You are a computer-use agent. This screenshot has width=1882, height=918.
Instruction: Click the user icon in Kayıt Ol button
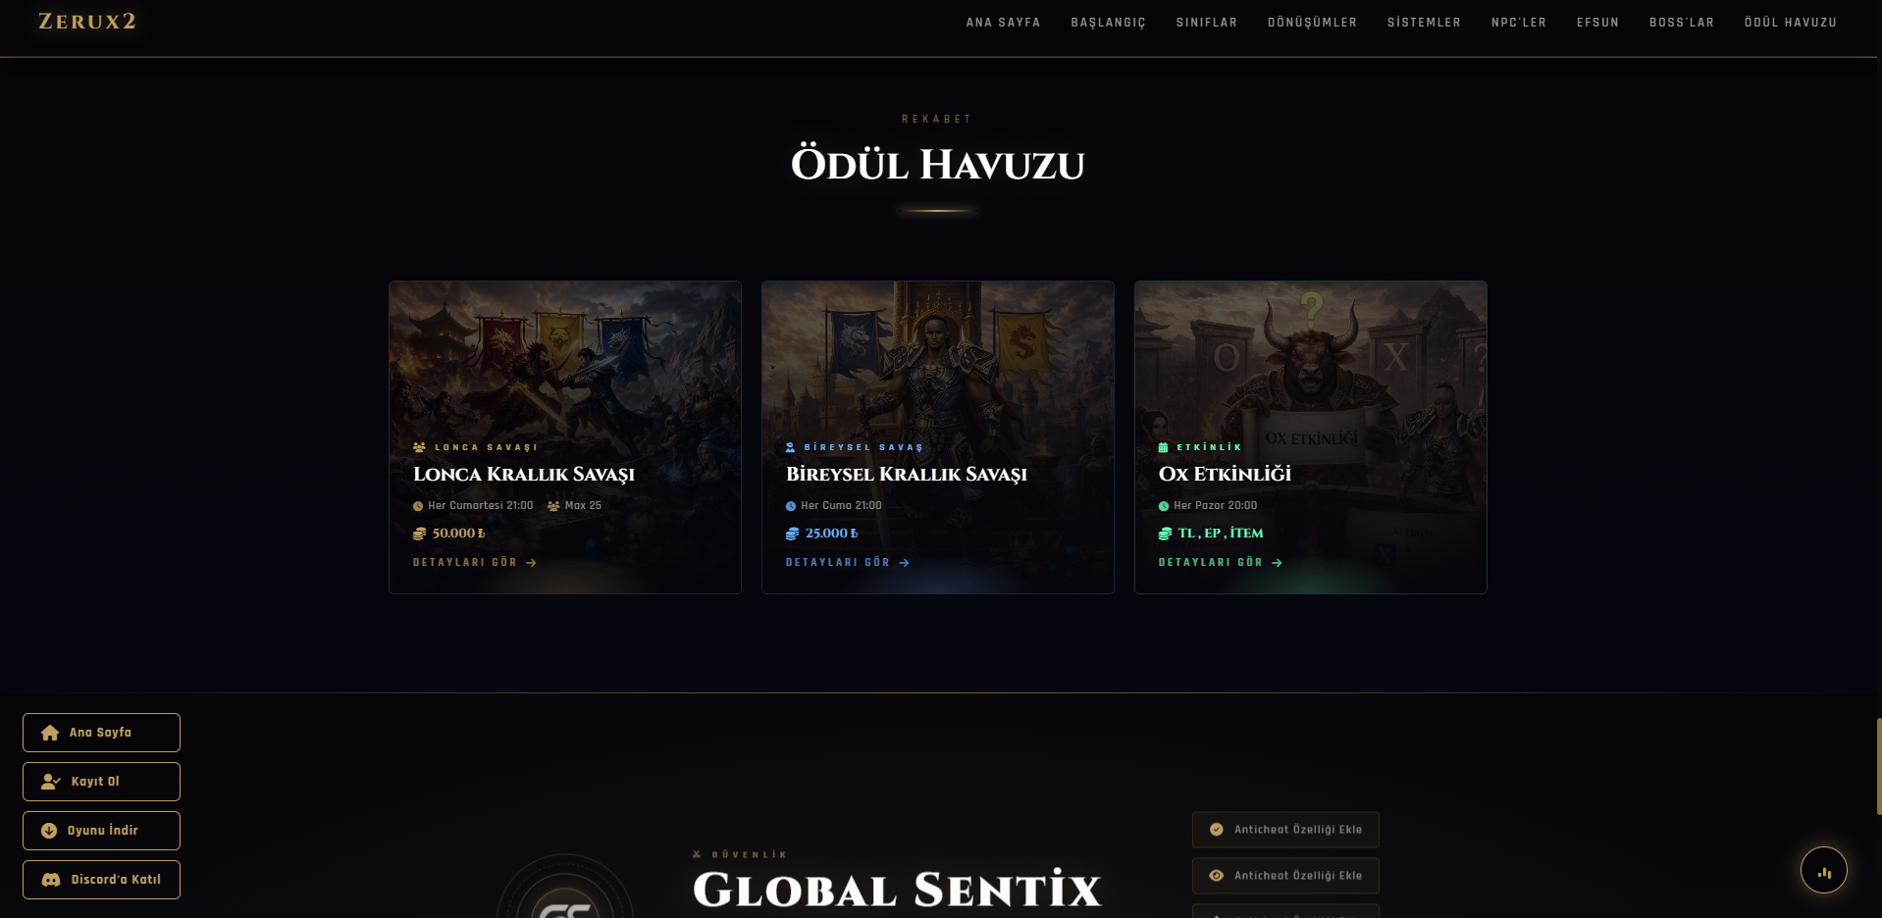coord(51,782)
